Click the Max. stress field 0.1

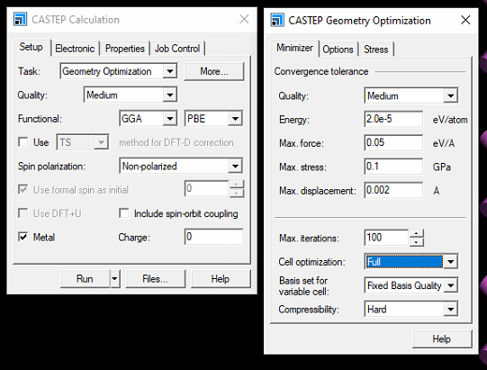[x=393, y=167]
